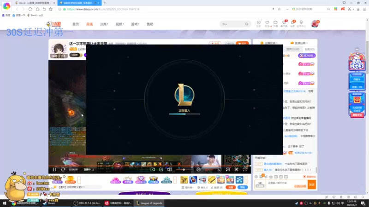
Task: Click the orange follow heart button
Action: (242, 43)
